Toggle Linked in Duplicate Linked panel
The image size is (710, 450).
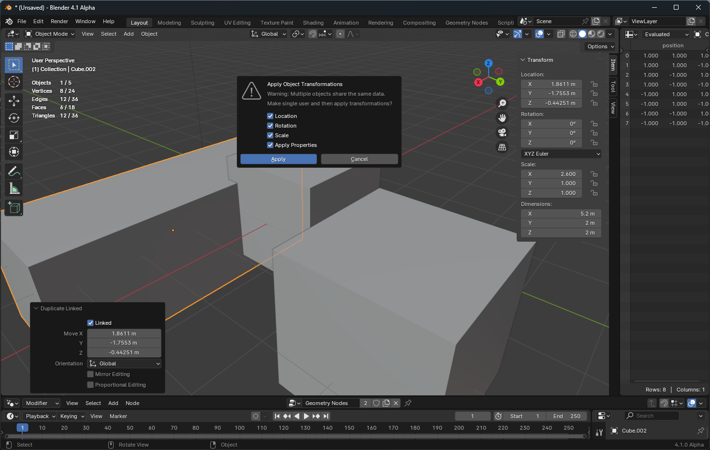coord(90,323)
